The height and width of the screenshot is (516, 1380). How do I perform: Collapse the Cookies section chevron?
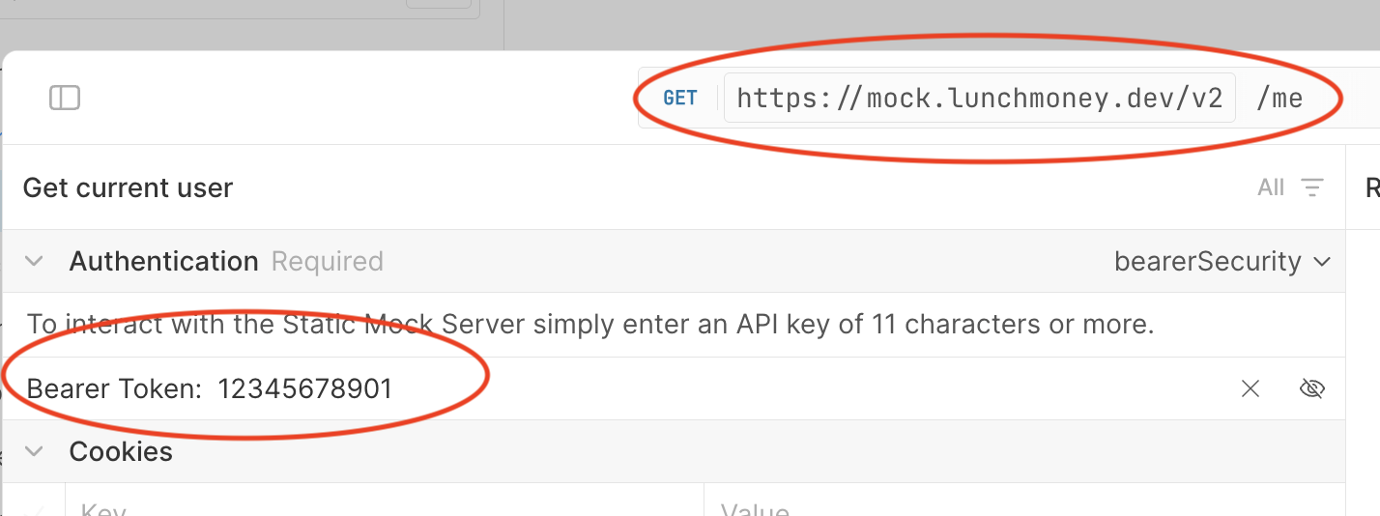tap(34, 451)
